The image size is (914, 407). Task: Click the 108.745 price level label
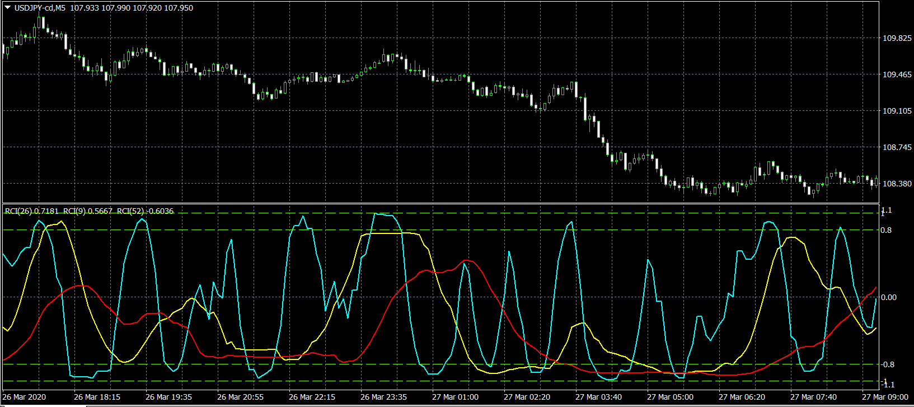(897, 147)
